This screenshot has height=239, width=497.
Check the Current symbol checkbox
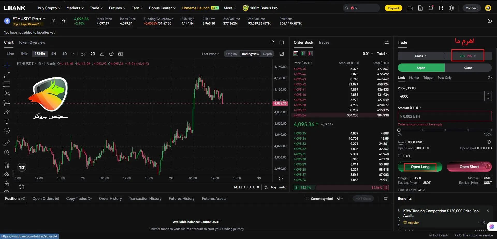308,198
